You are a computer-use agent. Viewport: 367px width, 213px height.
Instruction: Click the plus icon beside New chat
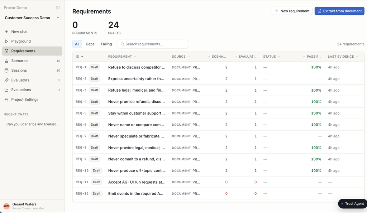click(x=6, y=32)
